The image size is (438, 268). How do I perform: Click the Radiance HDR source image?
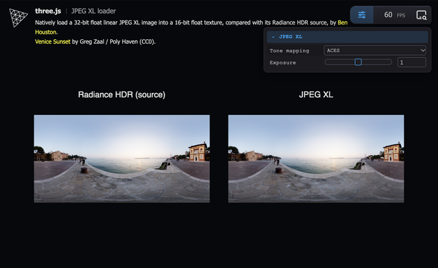[x=121, y=159]
